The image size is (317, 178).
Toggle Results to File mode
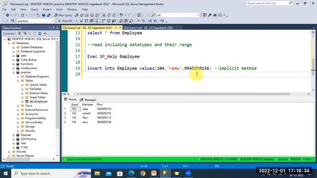(131, 21)
